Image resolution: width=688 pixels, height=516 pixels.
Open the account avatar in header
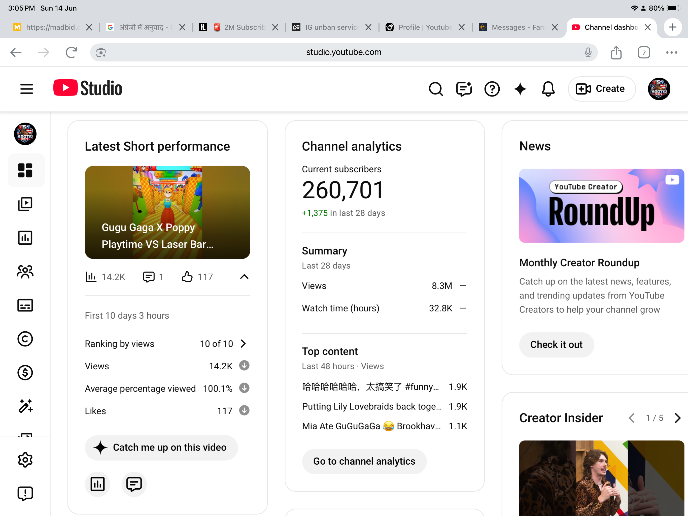[x=659, y=89]
